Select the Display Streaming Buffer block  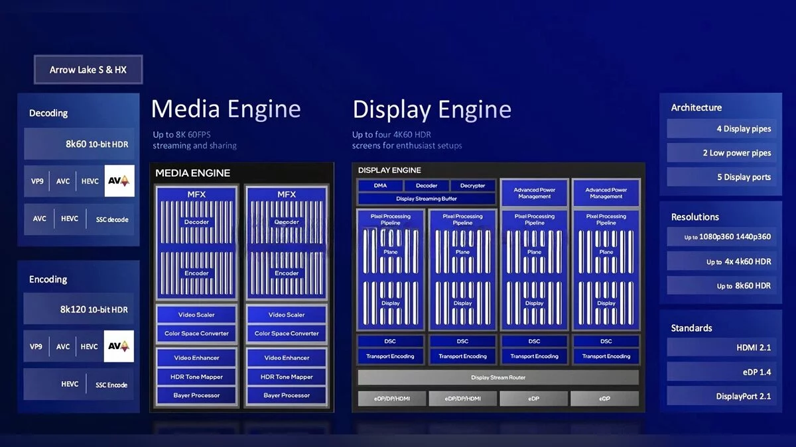point(427,199)
